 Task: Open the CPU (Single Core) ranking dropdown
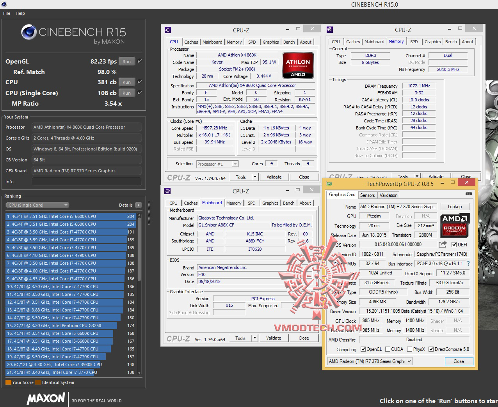(37, 205)
